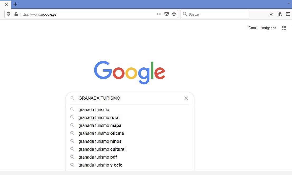Save page to Pocket
Image resolution: width=292 pixels, height=175 pixels.
point(167,14)
